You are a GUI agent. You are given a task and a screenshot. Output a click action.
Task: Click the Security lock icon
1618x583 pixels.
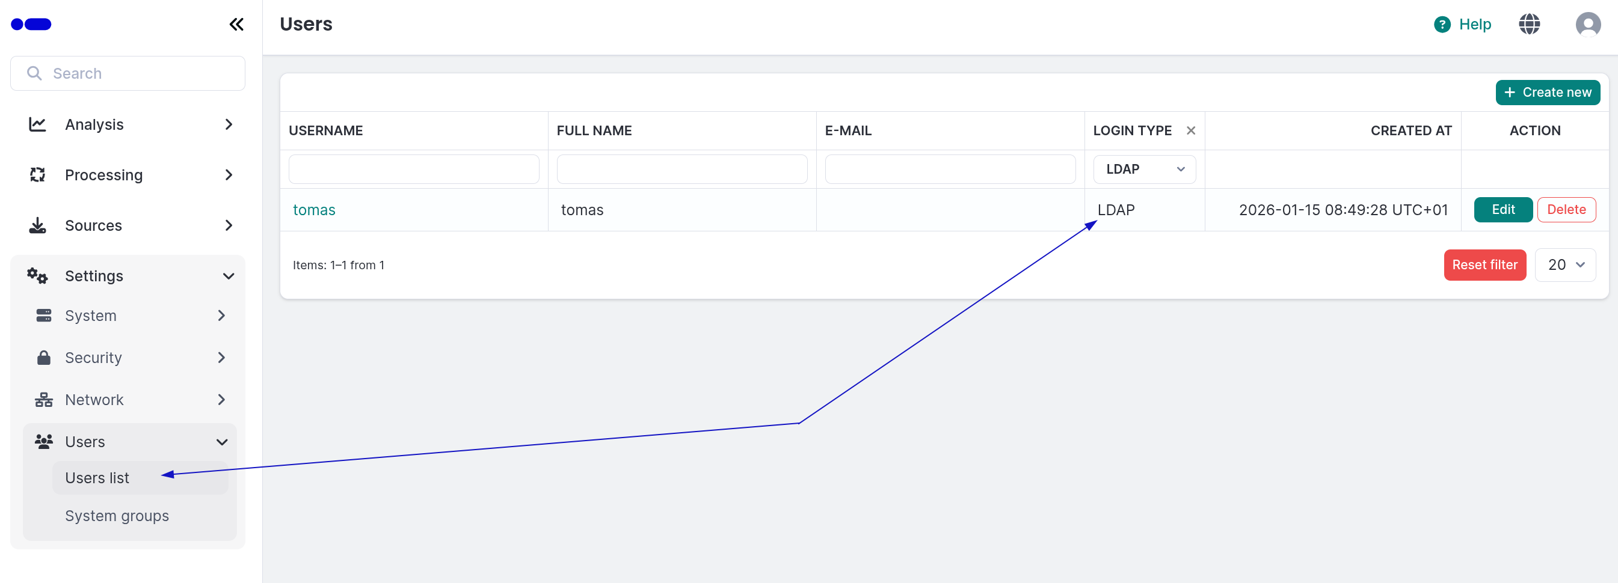pos(44,358)
